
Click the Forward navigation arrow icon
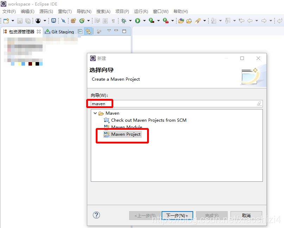click(264, 21)
